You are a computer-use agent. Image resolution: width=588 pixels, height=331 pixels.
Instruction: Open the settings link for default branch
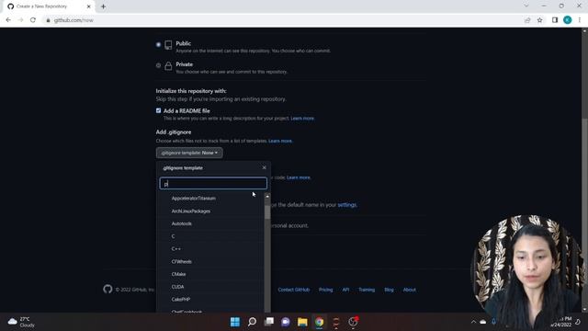coord(347,205)
